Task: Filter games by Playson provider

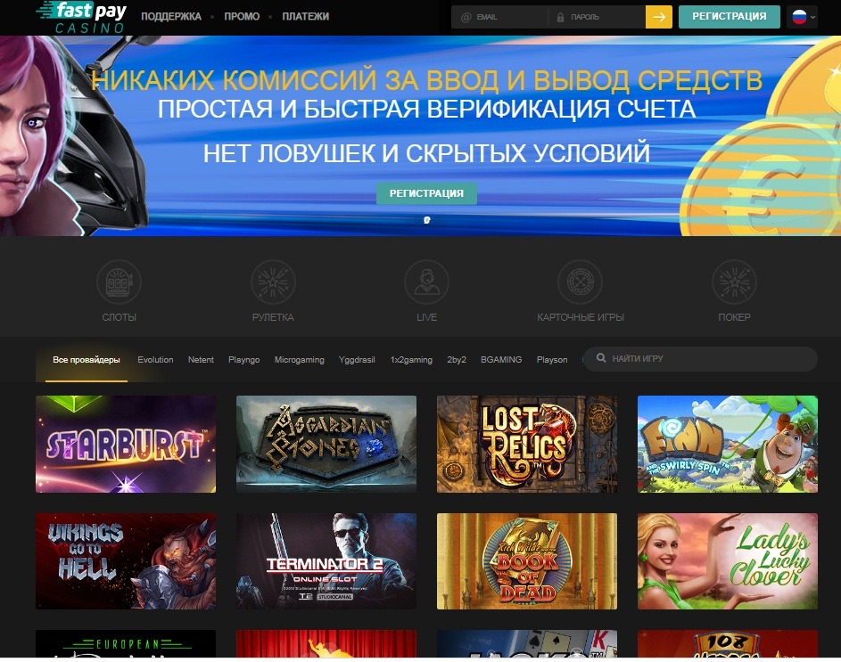Action: (x=552, y=360)
